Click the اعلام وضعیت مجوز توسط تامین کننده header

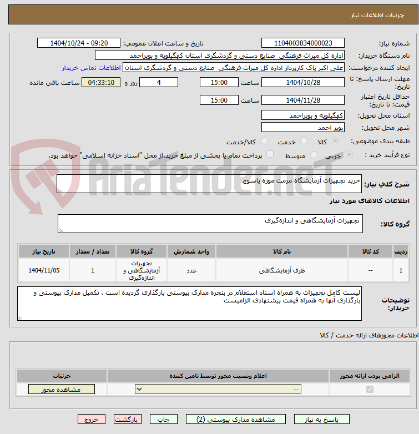218,376
